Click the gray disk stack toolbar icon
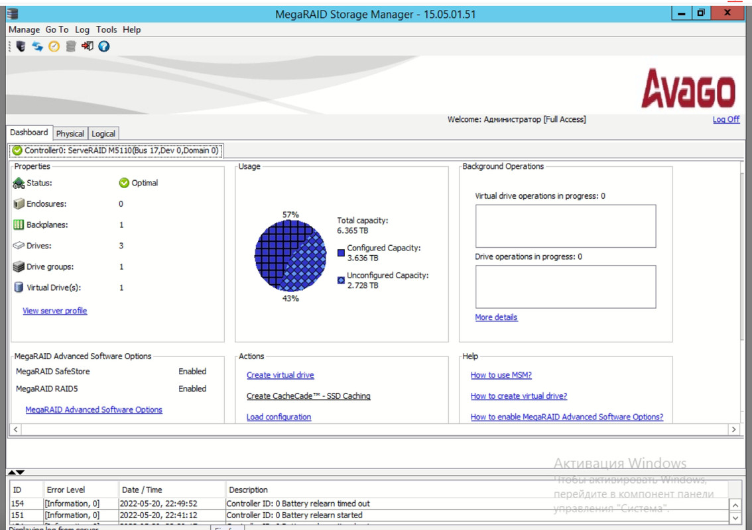This screenshot has width=752, height=530. click(x=71, y=46)
